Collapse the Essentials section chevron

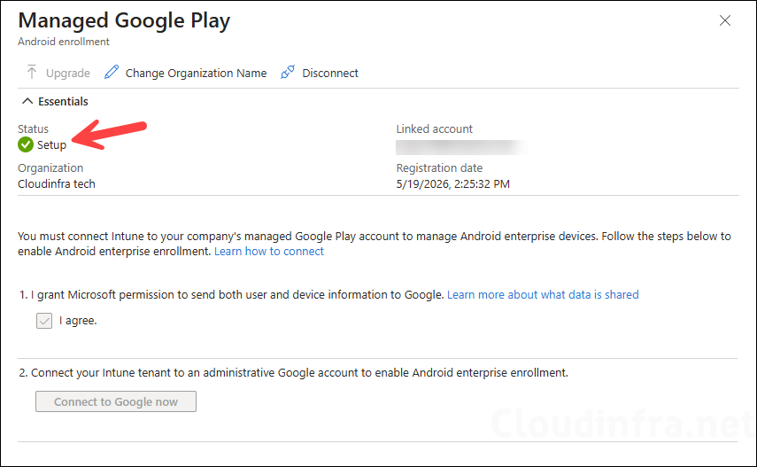[27, 101]
